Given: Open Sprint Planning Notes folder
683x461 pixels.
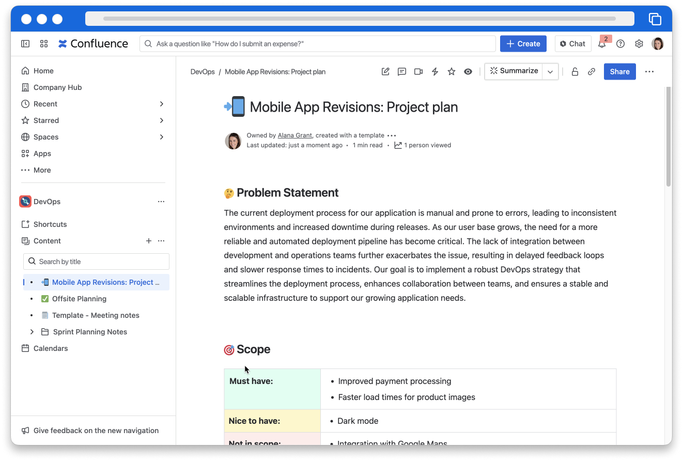Looking at the screenshot, I should tap(90, 332).
